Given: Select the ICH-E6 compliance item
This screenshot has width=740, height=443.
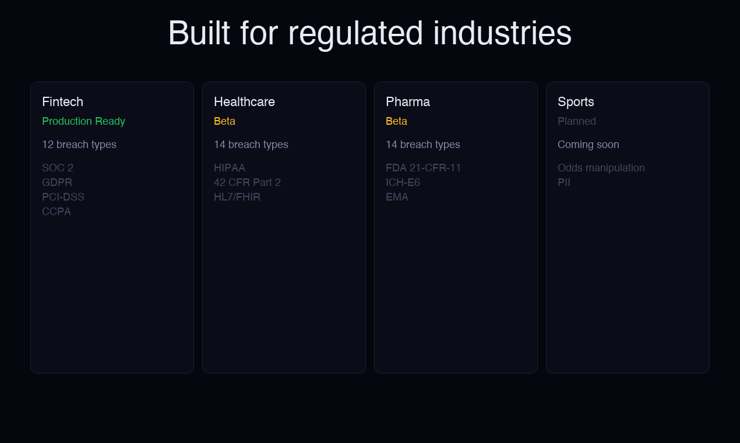Looking at the screenshot, I should click(403, 182).
